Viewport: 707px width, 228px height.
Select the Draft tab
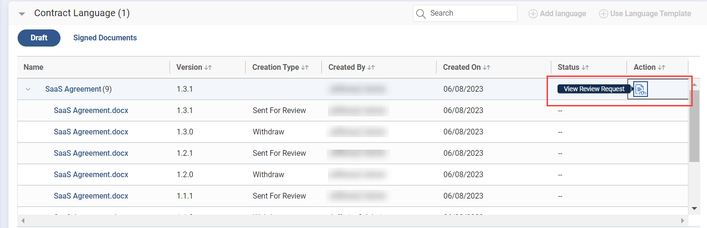tap(39, 38)
